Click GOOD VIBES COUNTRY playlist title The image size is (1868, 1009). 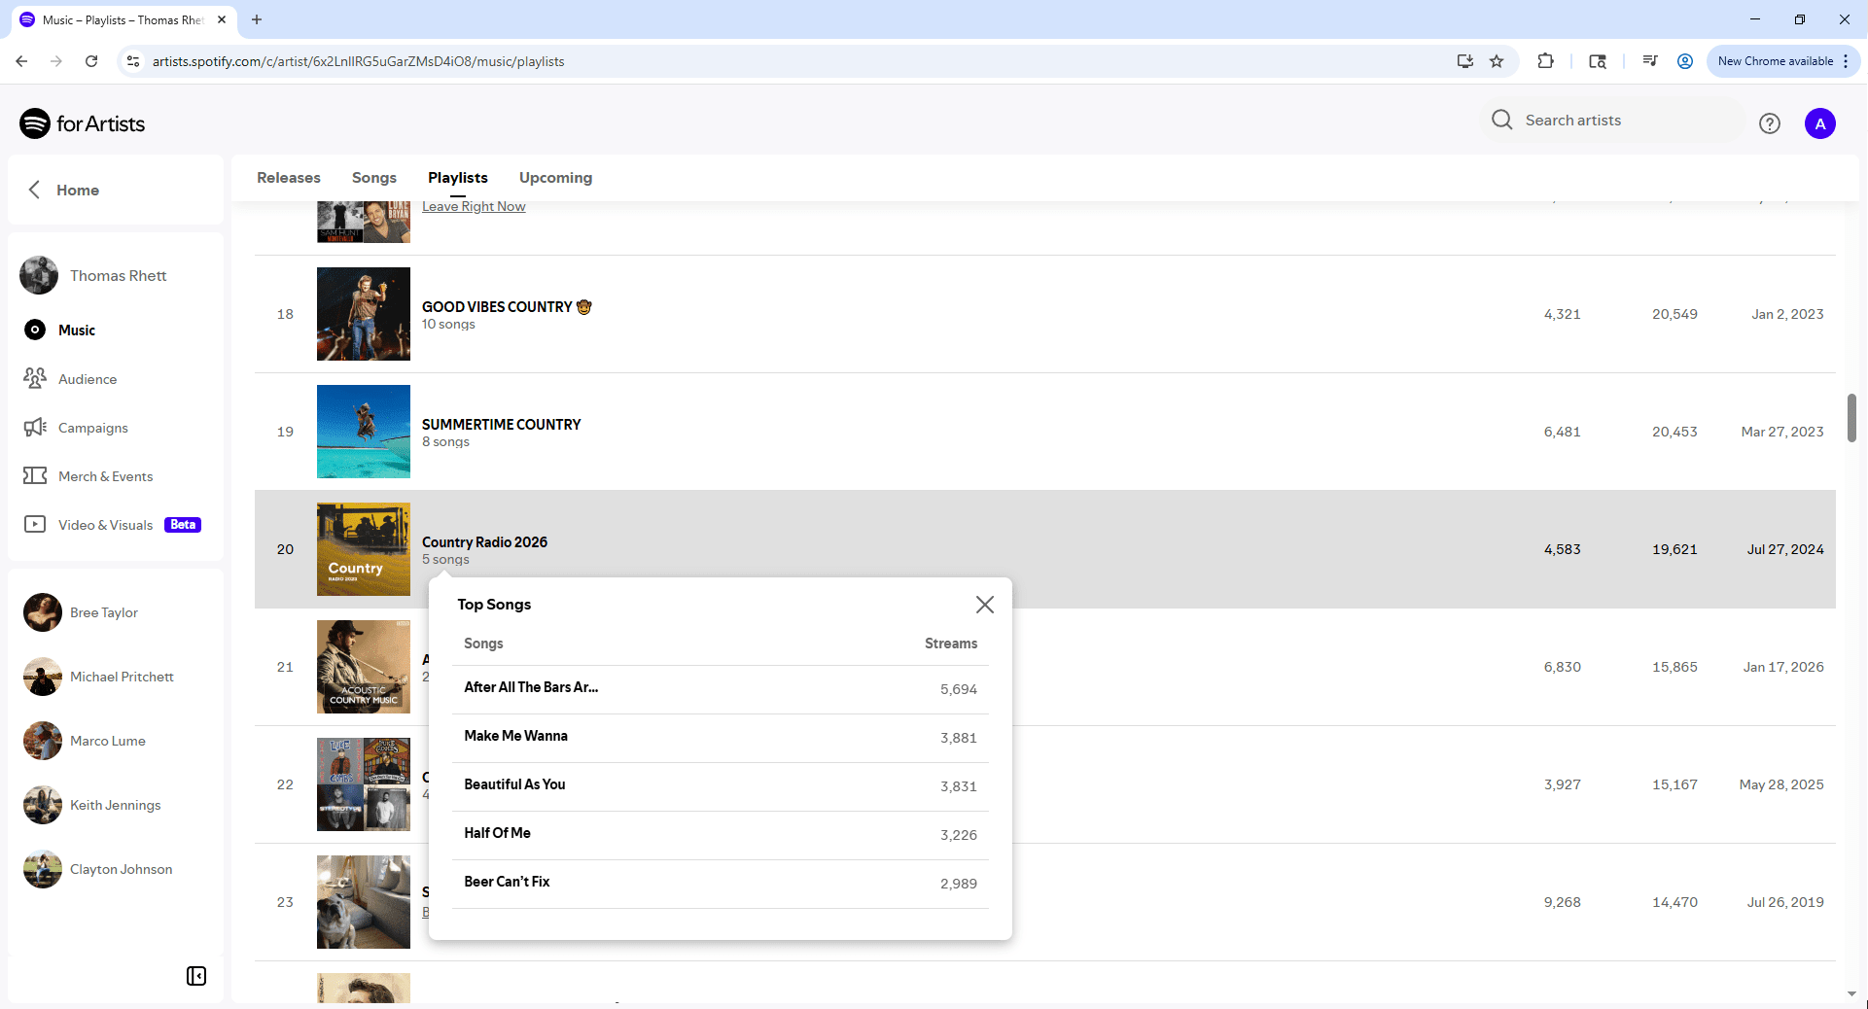pyautogui.click(x=507, y=307)
